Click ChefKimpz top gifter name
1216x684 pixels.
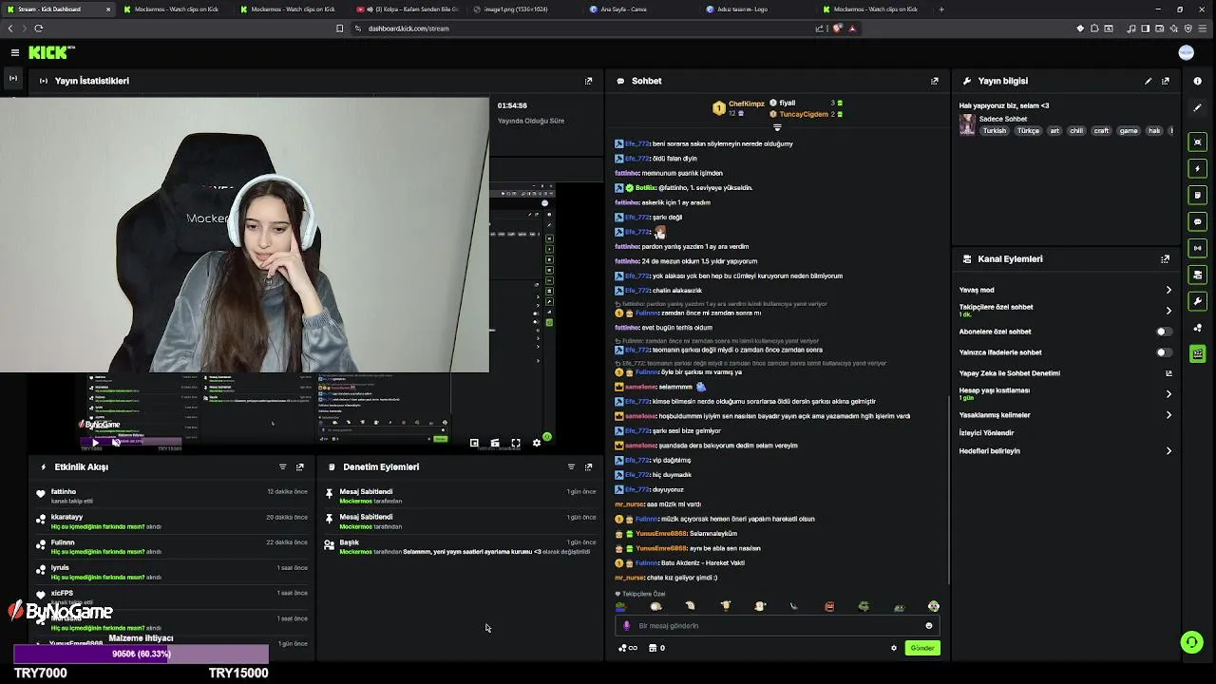pos(746,104)
